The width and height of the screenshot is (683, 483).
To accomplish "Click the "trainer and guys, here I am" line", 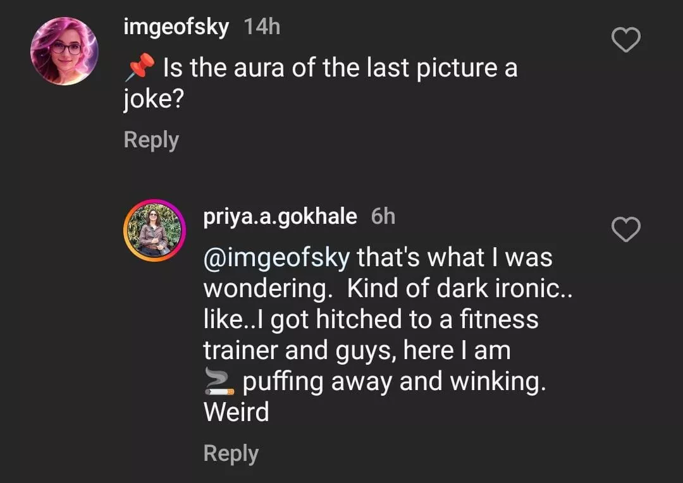I will 357,351.
